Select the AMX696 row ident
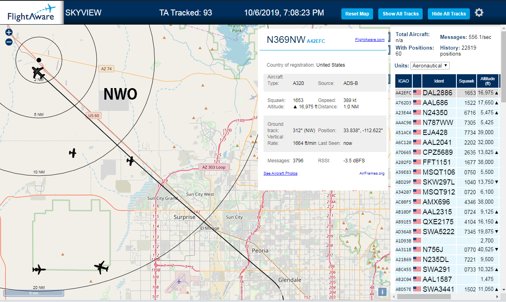Image resolution: width=506 pixels, height=302 pixels. coord(436,202)
